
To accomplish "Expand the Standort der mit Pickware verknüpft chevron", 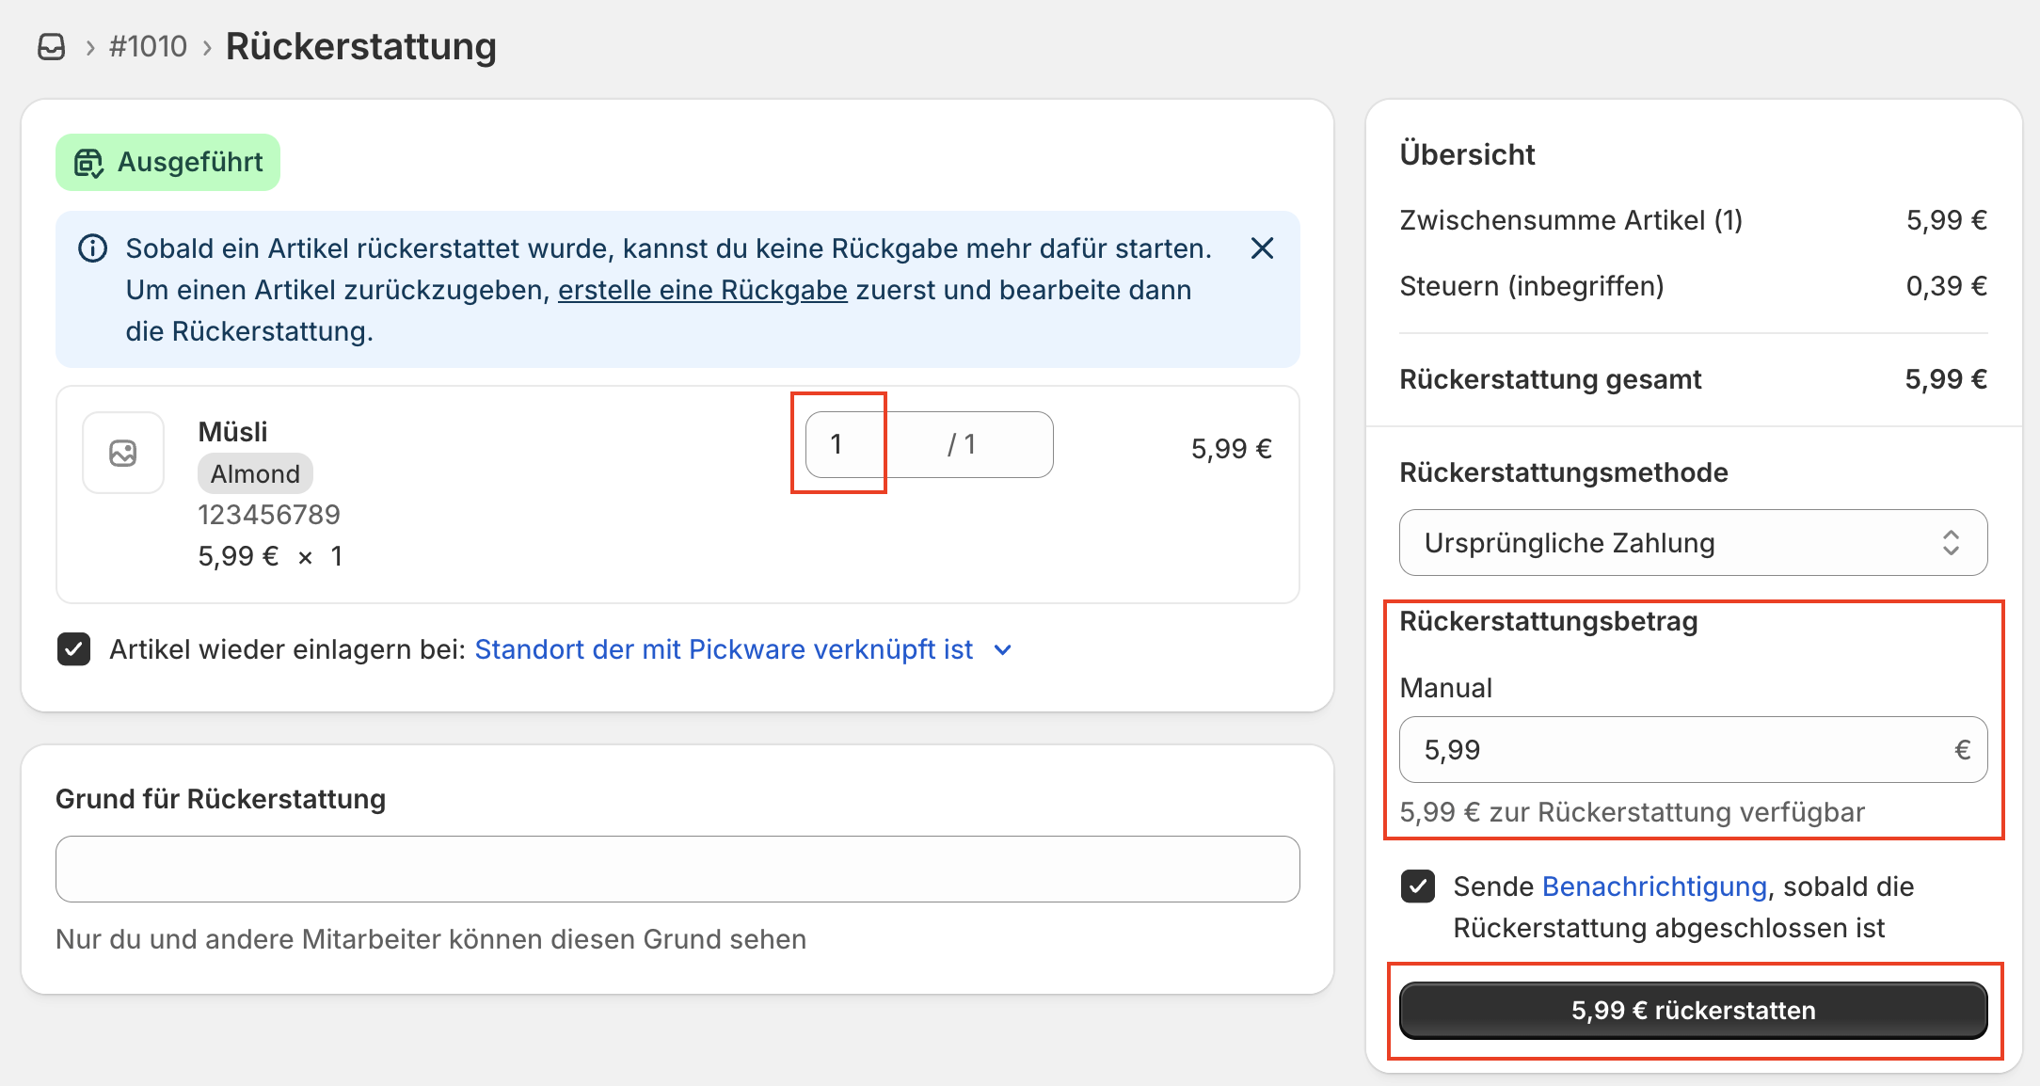I will coord(1002,649).
